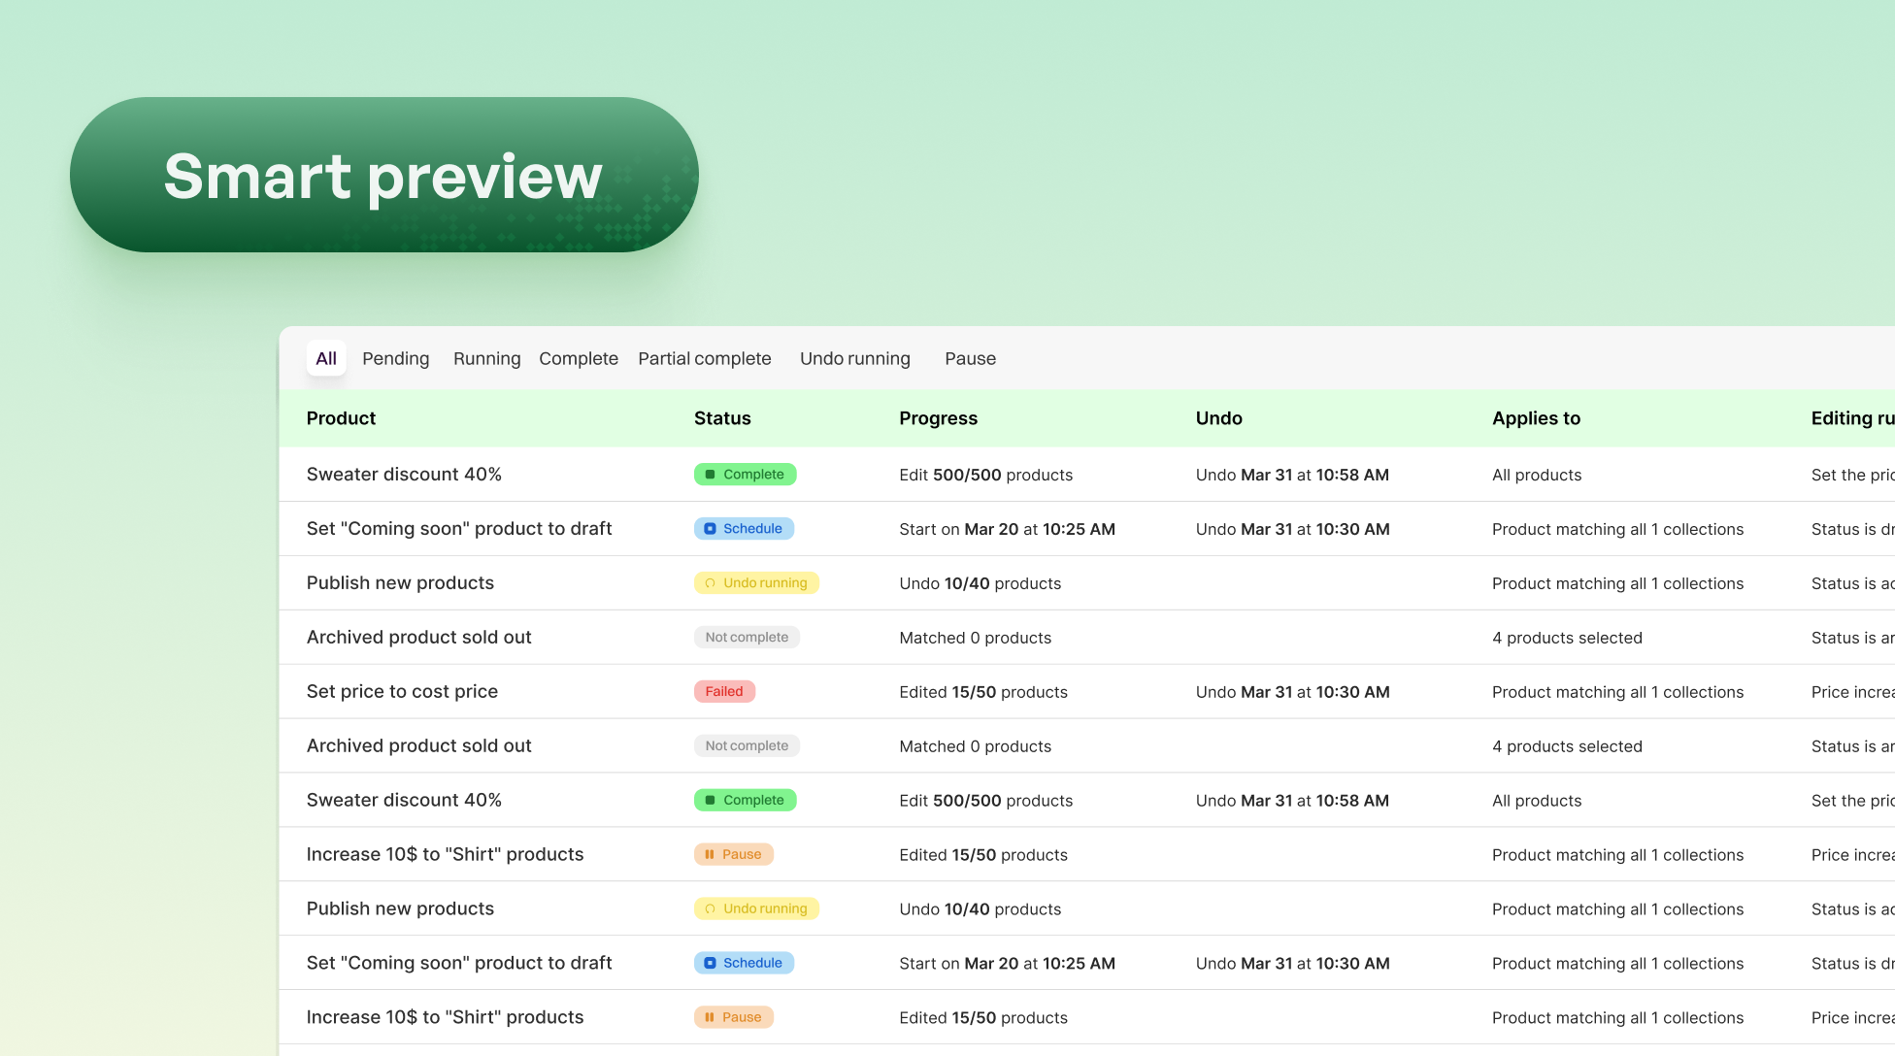Open the Set price to cost price row

pos(402,692)
